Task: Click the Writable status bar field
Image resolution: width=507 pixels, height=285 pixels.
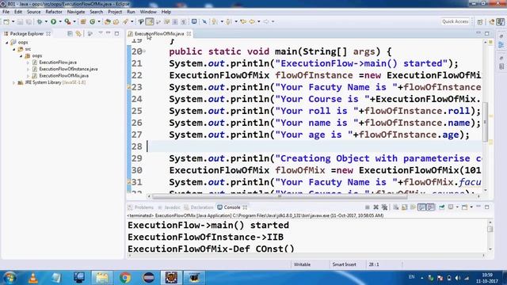Action: pos(302,264)
